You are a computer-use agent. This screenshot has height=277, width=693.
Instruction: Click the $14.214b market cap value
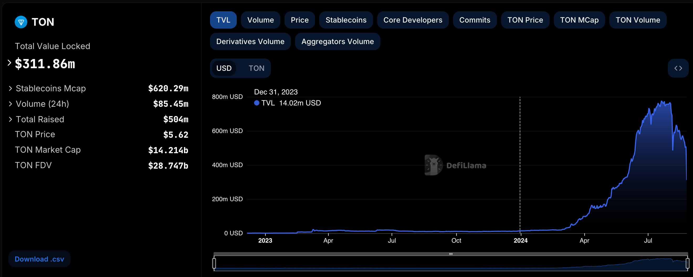(168, 150)
